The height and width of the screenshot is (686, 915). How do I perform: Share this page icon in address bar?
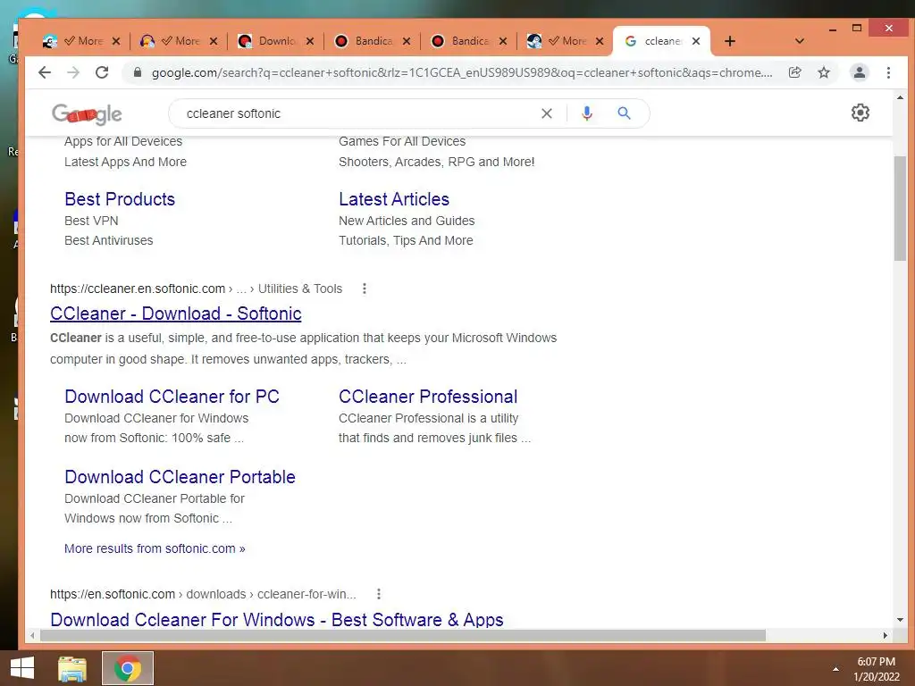tap(794, 72)
